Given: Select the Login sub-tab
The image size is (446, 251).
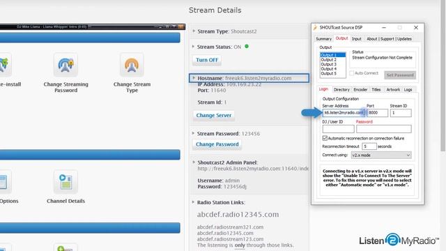Looking at the screenshot, I should [x=323, y=89].
